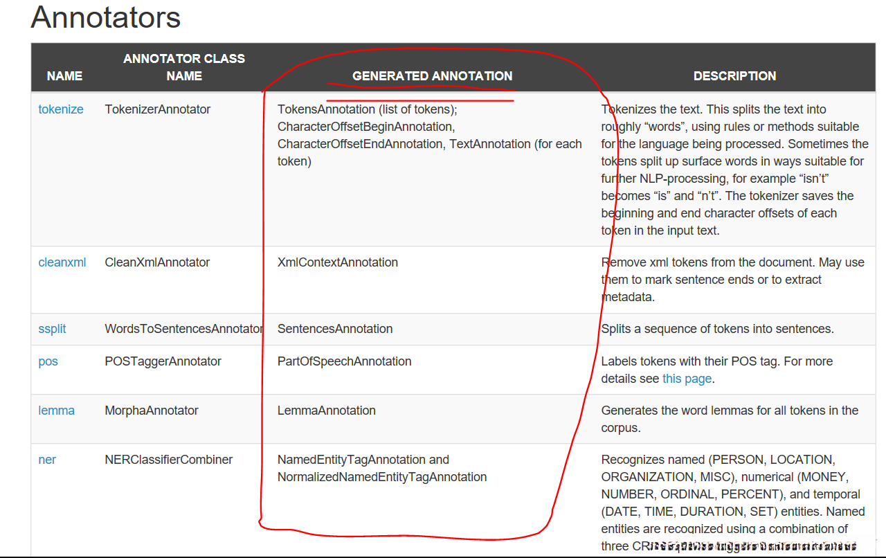This screenshot has height=558, width=886.
Task: Follow the "cleanxml" link
Action: (62, 262)
